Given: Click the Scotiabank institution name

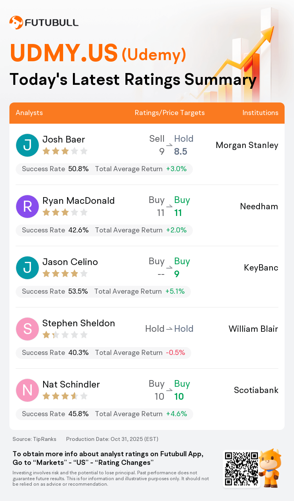Looking at the screenshot, I should point(256,390).
